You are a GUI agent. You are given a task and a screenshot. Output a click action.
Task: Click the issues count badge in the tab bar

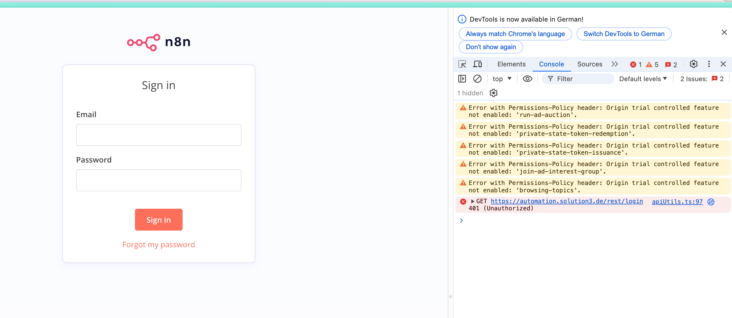(671, 65)
